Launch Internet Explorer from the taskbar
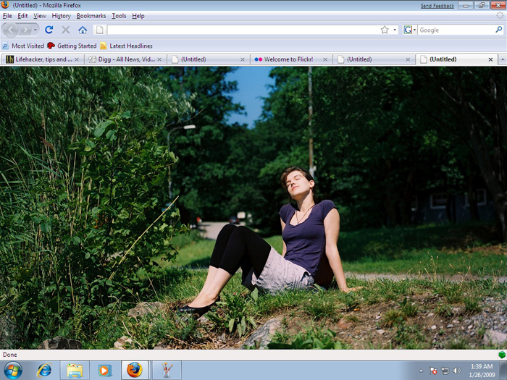The image size is (507, 380). (44, 371)
